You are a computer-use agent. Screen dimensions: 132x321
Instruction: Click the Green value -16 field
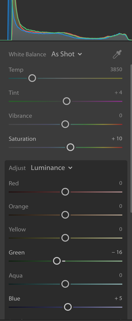(117, 252)
